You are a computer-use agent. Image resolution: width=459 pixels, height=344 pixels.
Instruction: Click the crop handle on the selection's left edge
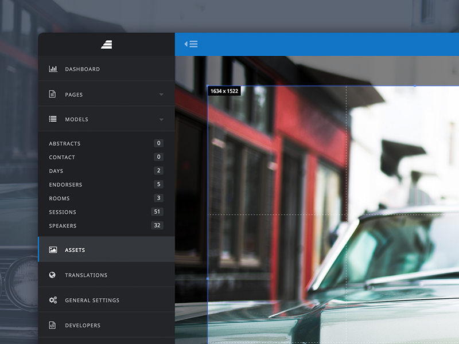pos(207,279)
